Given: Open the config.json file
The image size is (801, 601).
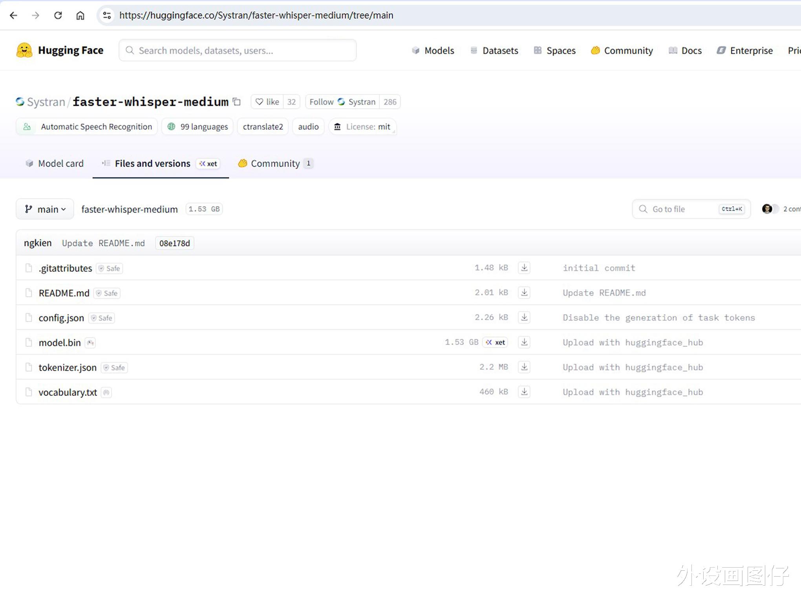Looking at the screenshot, I should [61, 318].
